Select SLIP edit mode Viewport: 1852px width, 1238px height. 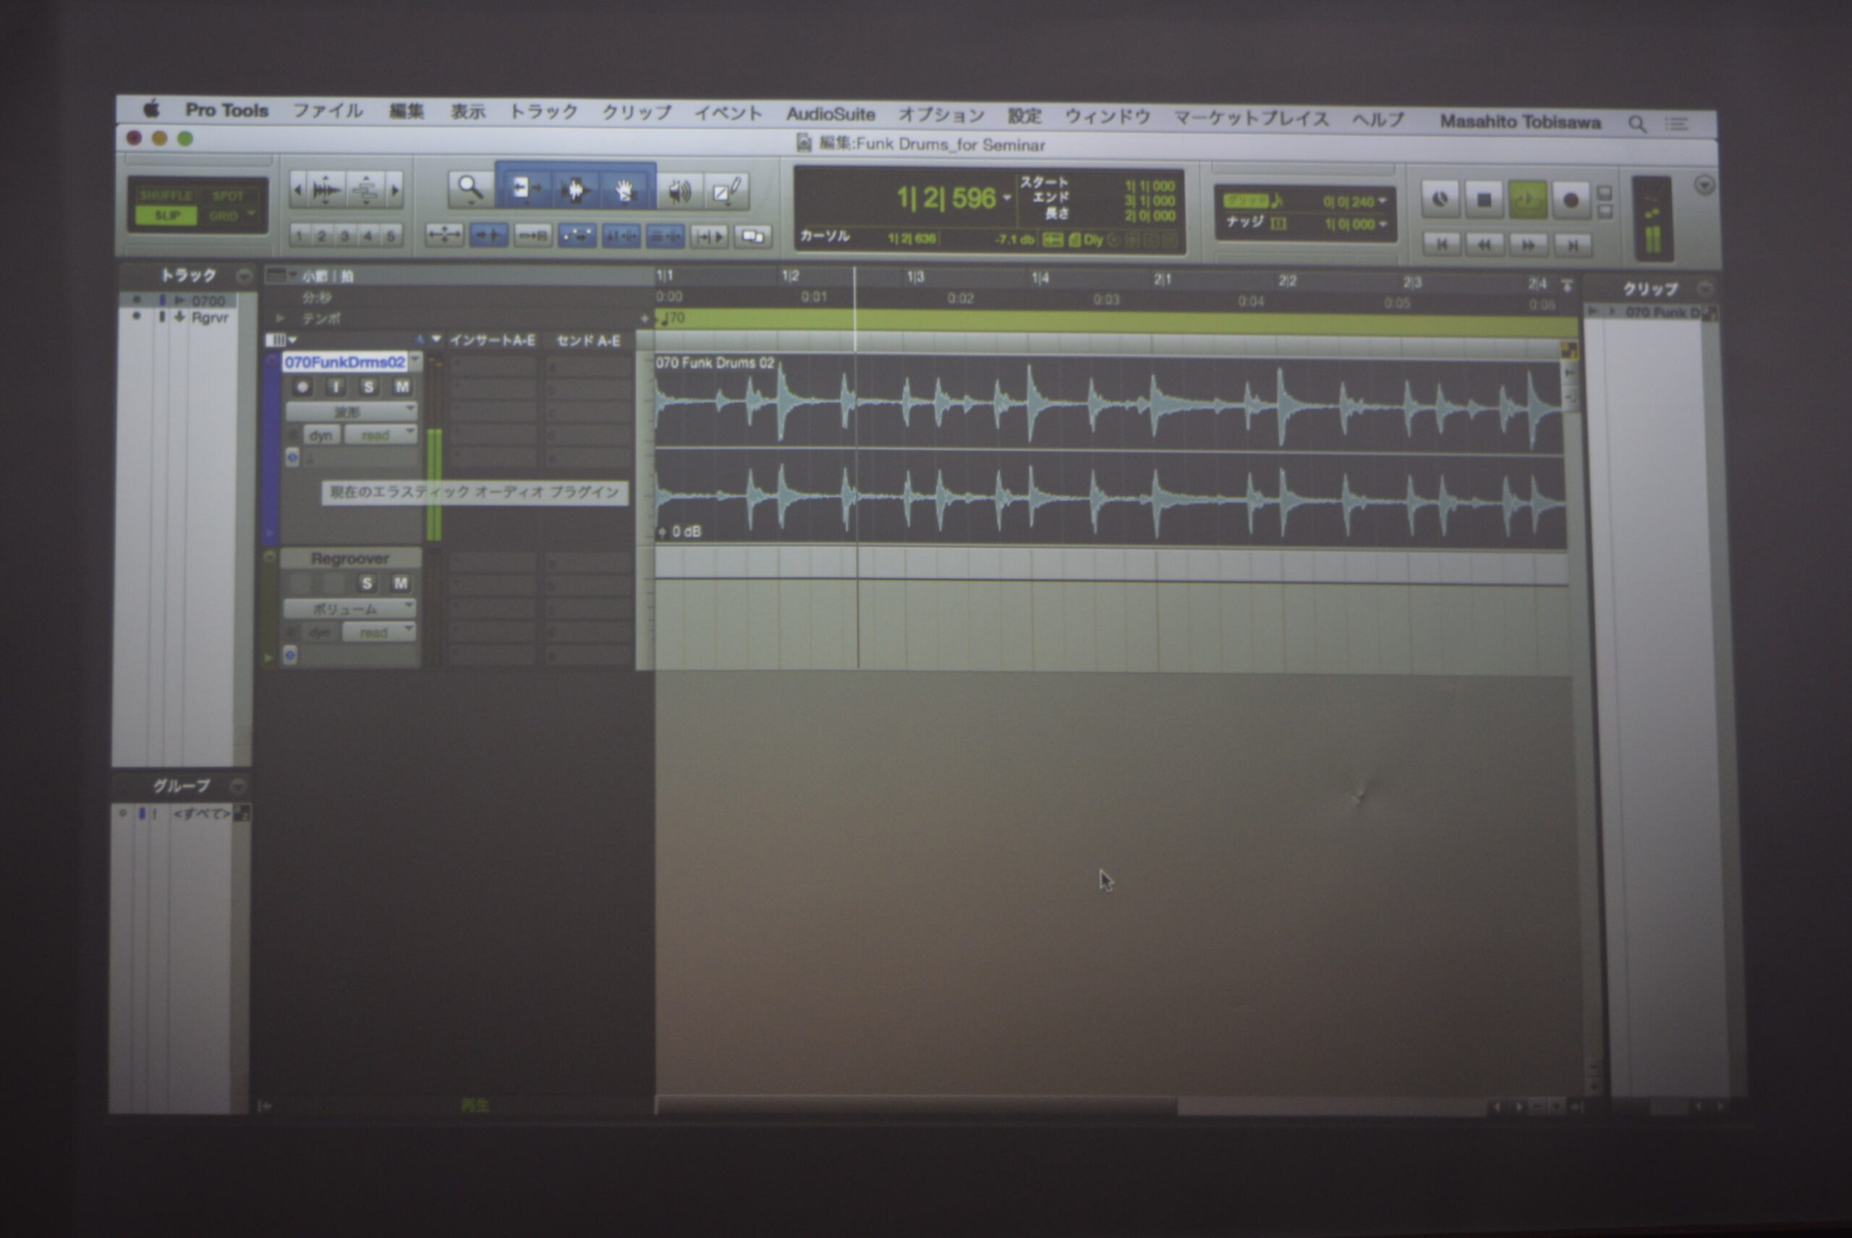point(166,216)
